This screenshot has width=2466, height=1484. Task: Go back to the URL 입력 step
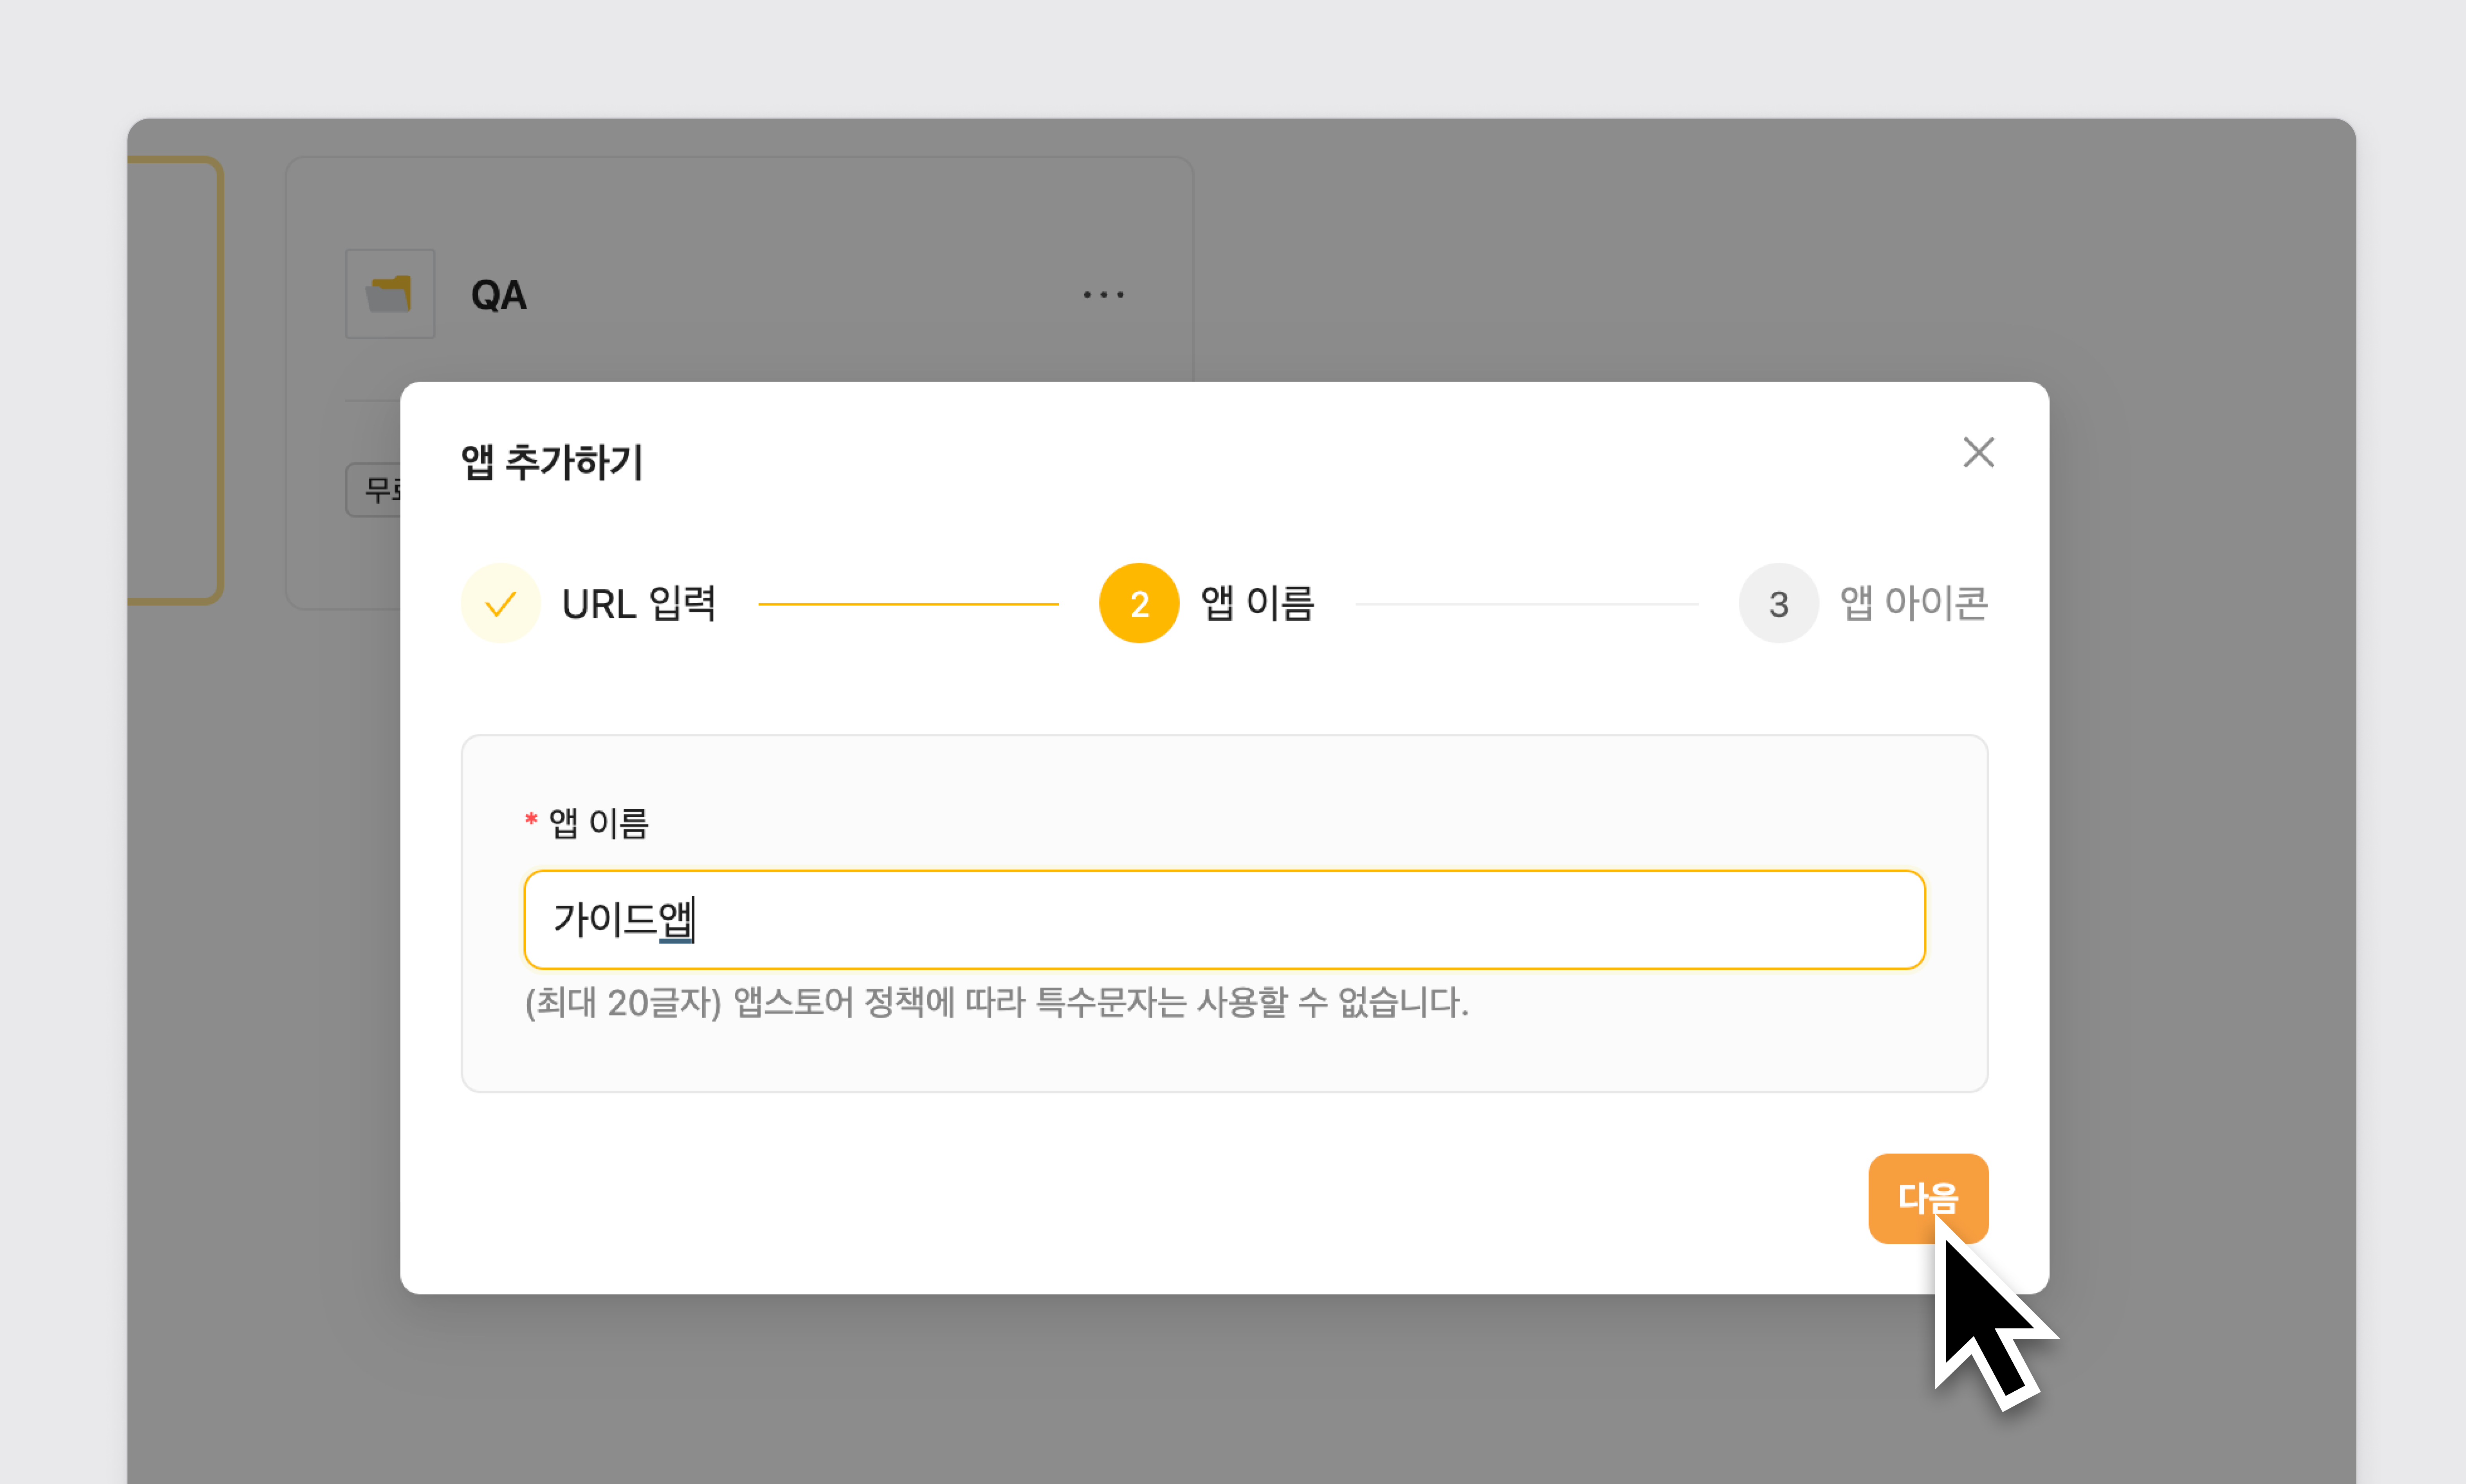638,603
